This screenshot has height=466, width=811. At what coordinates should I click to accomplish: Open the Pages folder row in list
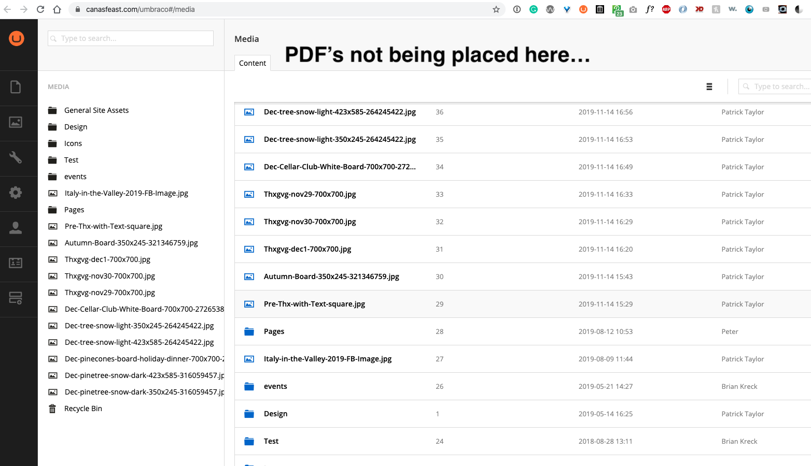[x=274, y=331]
